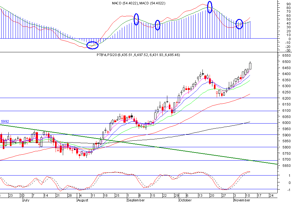Click the August month label
Image resolution: width=292 pixels, height=202 pixels.
coord(83,200)
